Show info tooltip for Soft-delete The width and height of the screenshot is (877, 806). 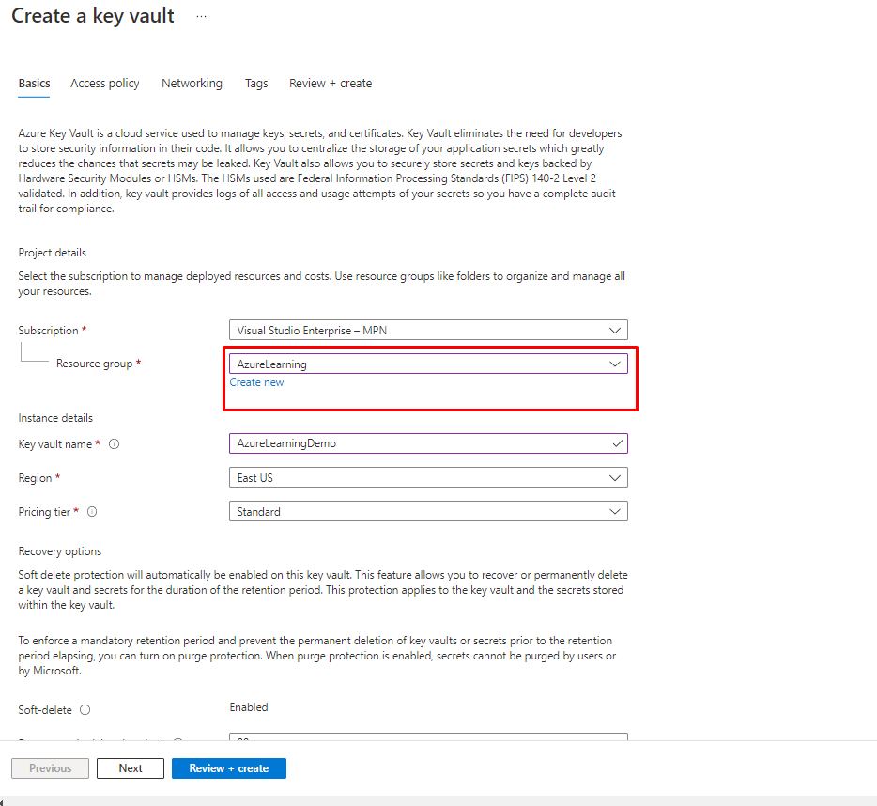coord(85,710)
